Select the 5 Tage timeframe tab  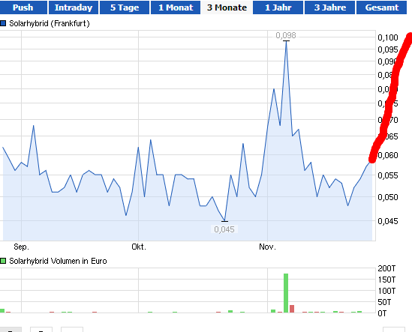tap(125, 7)
